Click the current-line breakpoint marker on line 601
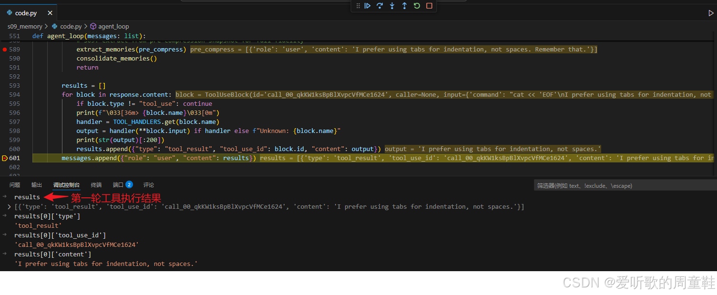The width and height of the screenshot is (717, 295). (5, 158)
